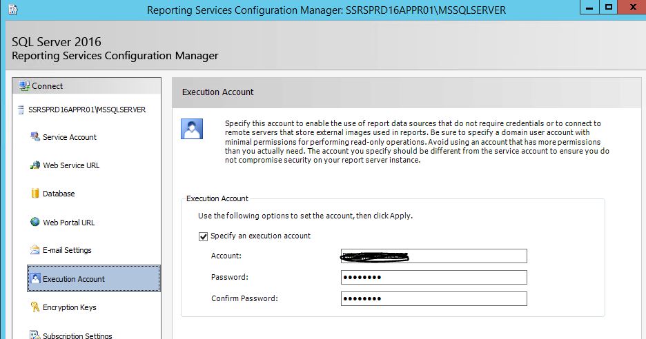Go to Web Service URL page
The width and height of the screenshot is (646, 339).
tap(71, 165)
